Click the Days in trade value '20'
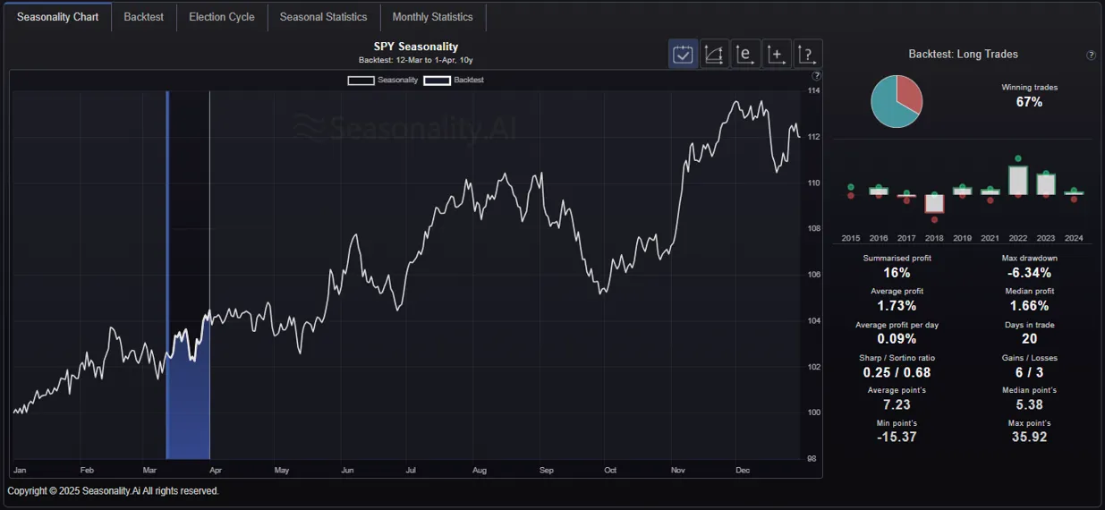Viewport: 1105px width, 510px height. coord(1029,338)
